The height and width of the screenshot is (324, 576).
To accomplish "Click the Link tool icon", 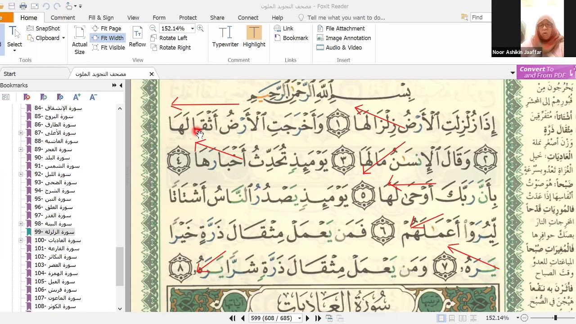I will click(283, 28).
